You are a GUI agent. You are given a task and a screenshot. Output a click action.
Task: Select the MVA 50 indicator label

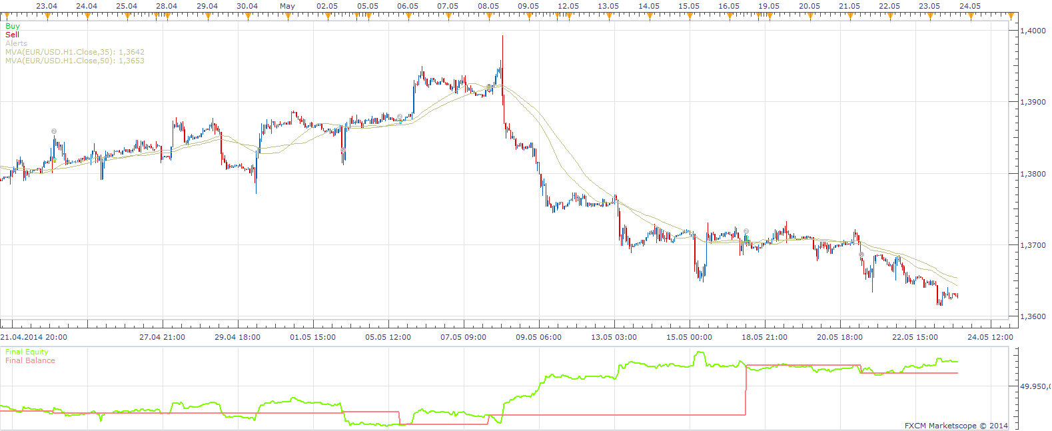click(x=75, y=61)
